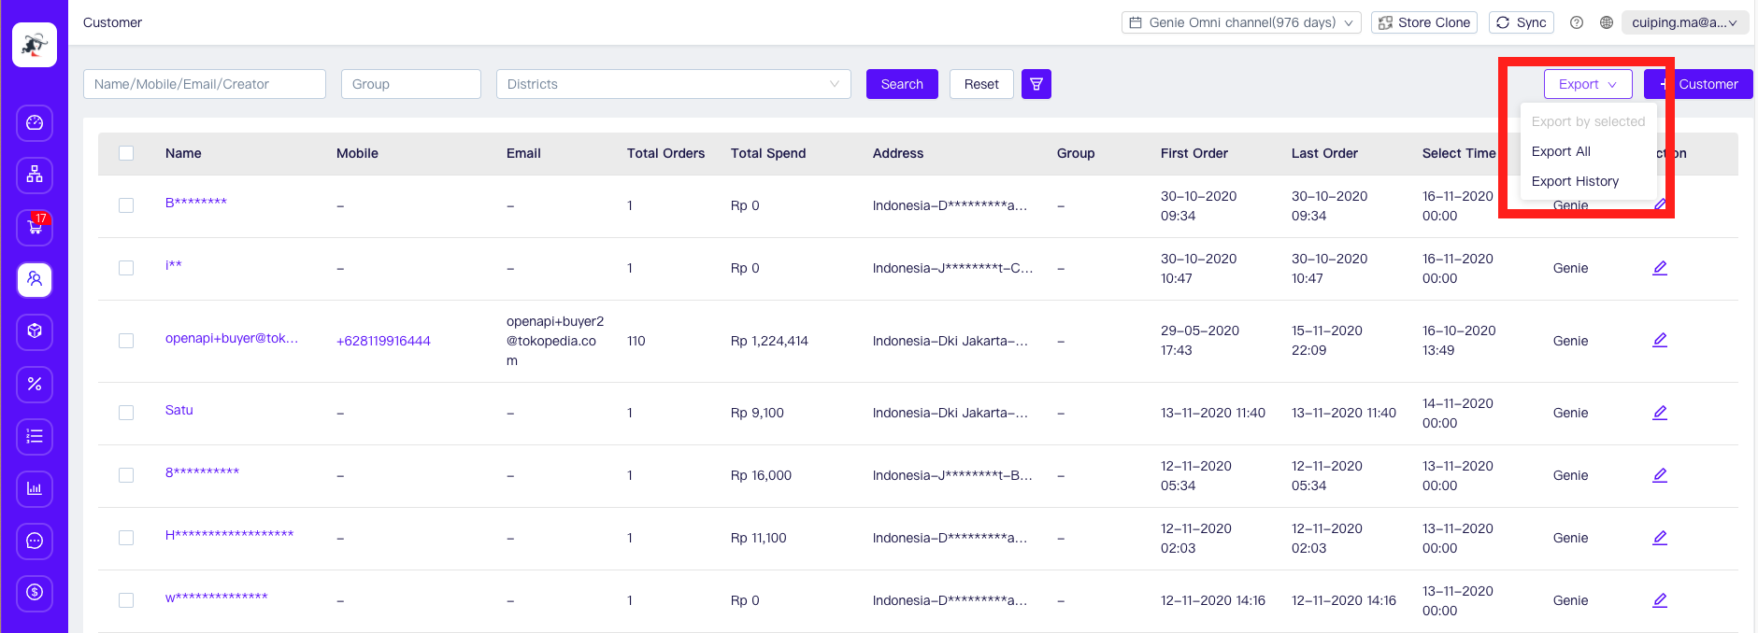Check the checkbox for the Satu row
This screenshot has height=633, width=1758.
(x=126, y=413)
